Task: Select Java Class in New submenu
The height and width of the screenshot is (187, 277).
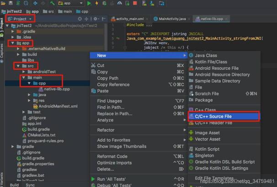Action: click(224, 56)
